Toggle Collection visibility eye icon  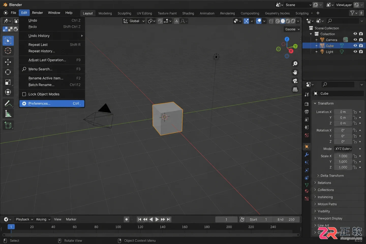coord(355,34)
